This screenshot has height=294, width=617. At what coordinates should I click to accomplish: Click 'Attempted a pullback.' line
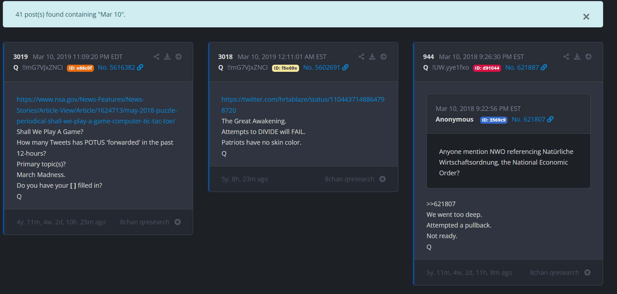(x=459, y=225)
